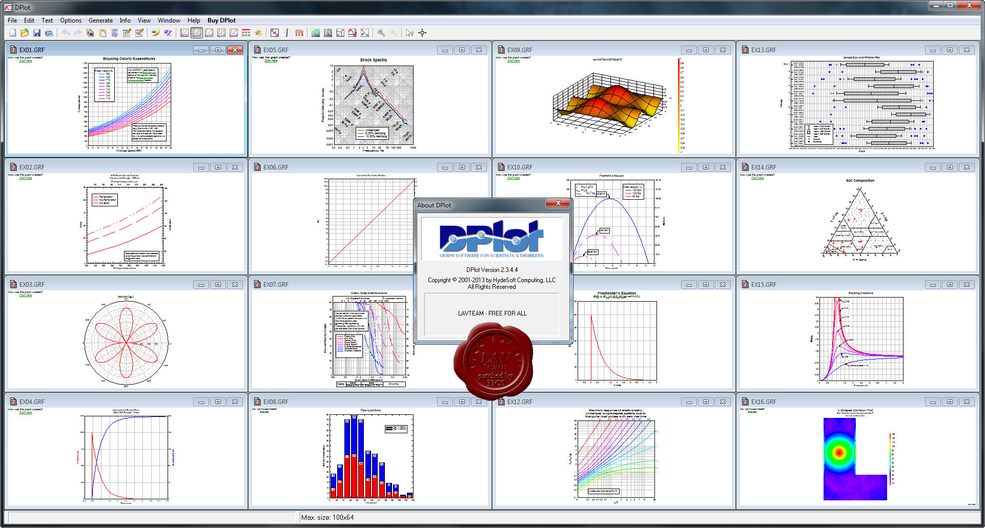Follow 'Click here' link in EX02.GRF window
The image size is (985, 528).
coord(26,178)
